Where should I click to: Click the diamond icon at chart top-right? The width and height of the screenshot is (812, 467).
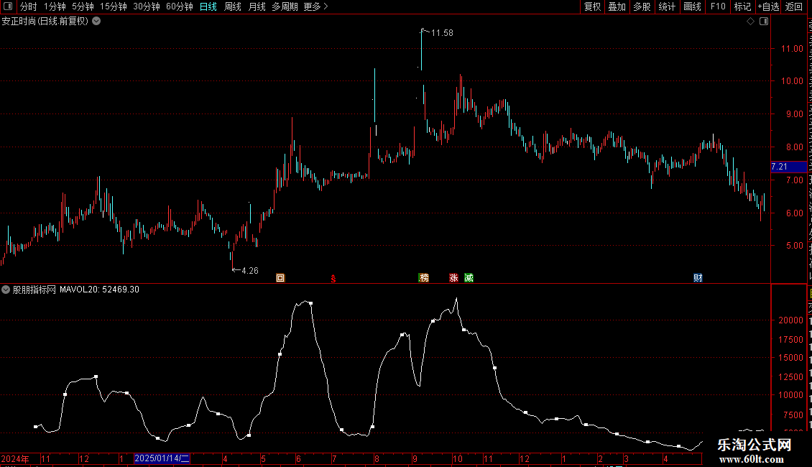point(750,22)
